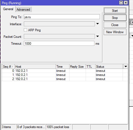Image resolution: width=133 pixels, height=130 pixels.
Task: Sort by Seq # column header
Action: pos(8,67)
